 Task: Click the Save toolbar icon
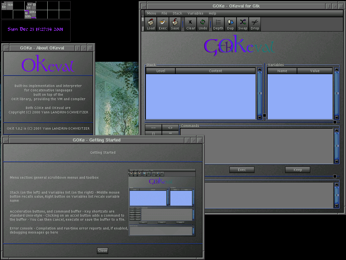coord(175,24)
